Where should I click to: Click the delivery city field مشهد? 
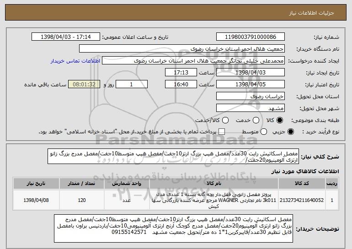[x=251, y=108]
